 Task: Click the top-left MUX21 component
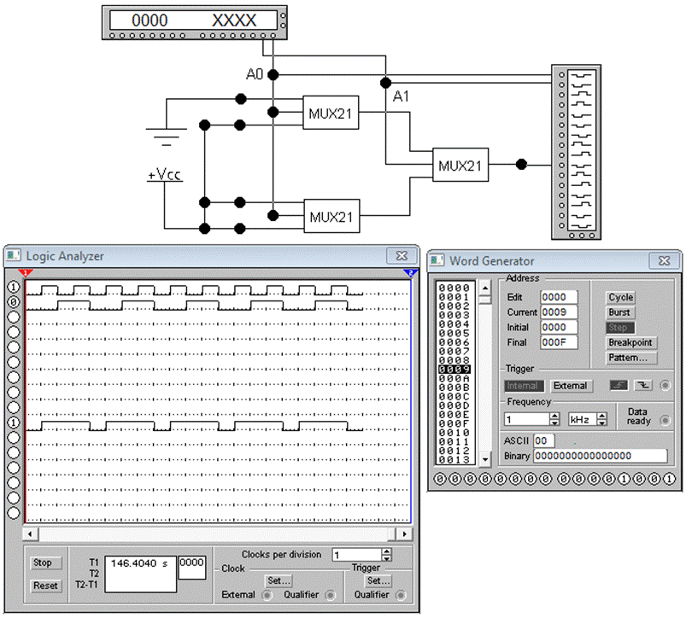(x=331, y=113)
